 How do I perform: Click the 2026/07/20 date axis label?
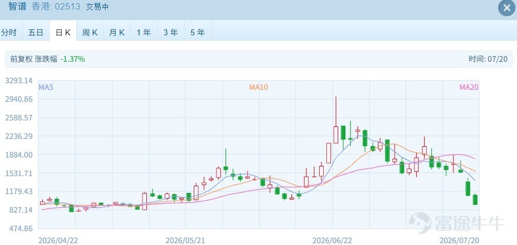coord(459,241)
